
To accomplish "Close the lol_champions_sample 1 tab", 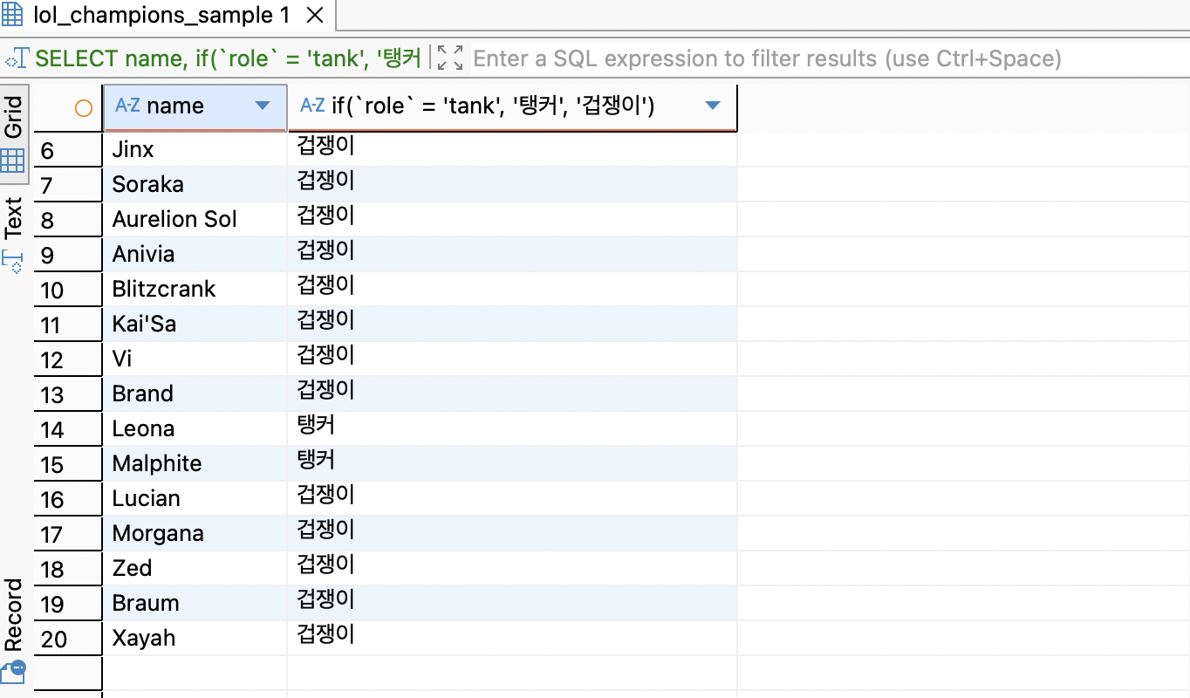I will click(316, 16).
